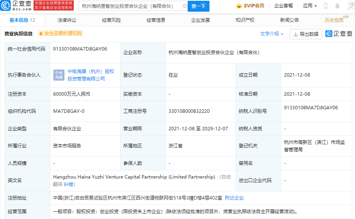Click the 附近企业 link after the address
The width and height of the screenshot is (355, 219).
point(234,198)
